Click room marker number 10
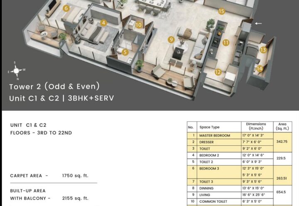The image size is (299, 206). [x=139, y=25]
